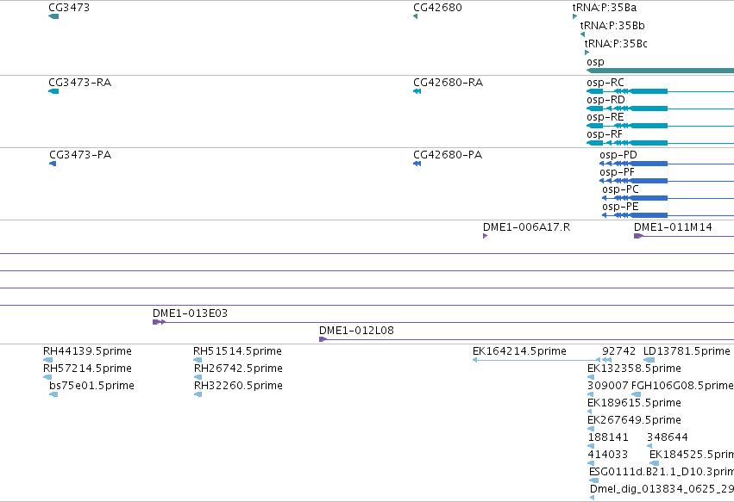Screen dimensions: 734x502
Task: Click the RH44139.5prime EST arrow glyph
Action: (47, 360)
